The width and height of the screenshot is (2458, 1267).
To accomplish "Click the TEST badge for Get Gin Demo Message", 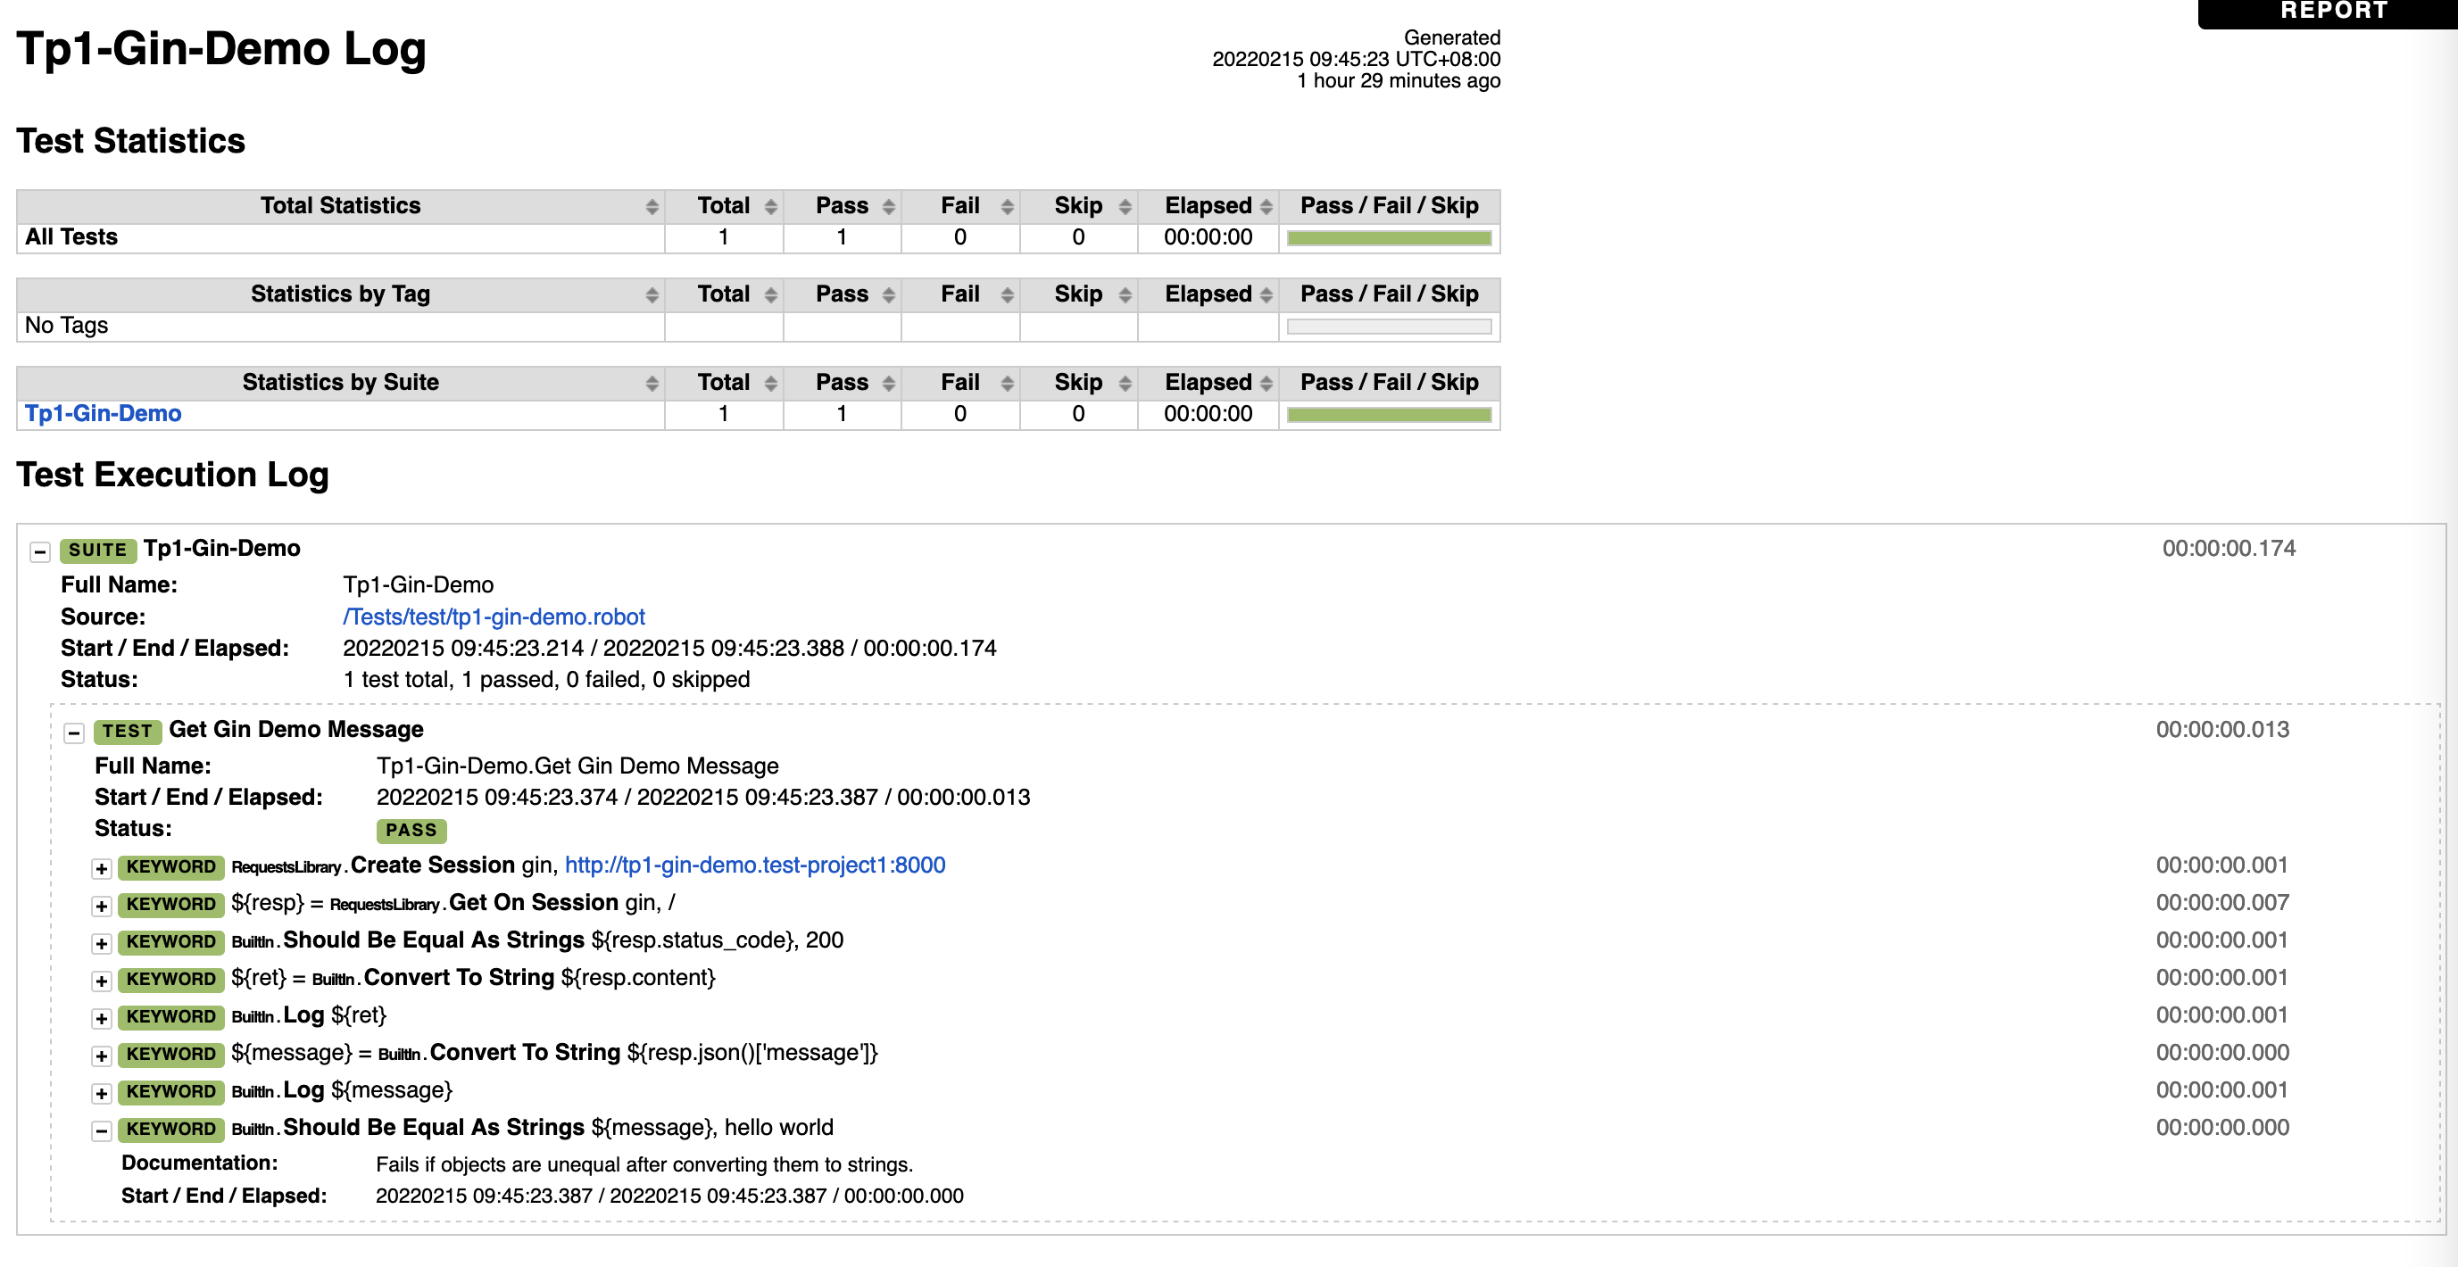I will [x=127, y=731].
